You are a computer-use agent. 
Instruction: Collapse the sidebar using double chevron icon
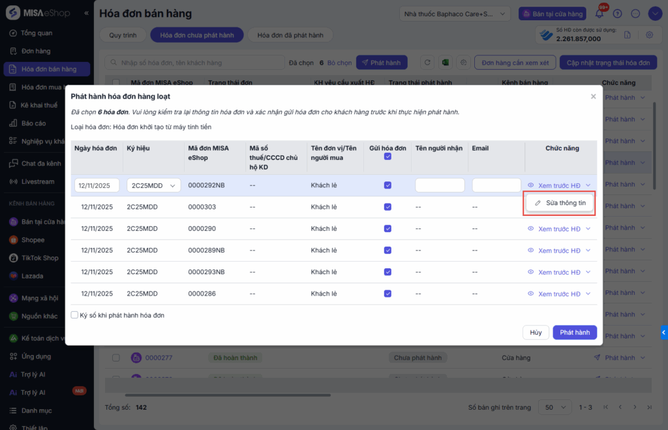(x=87, y=14)
